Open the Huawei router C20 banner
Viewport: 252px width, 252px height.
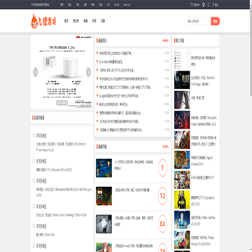pos(62,72)
